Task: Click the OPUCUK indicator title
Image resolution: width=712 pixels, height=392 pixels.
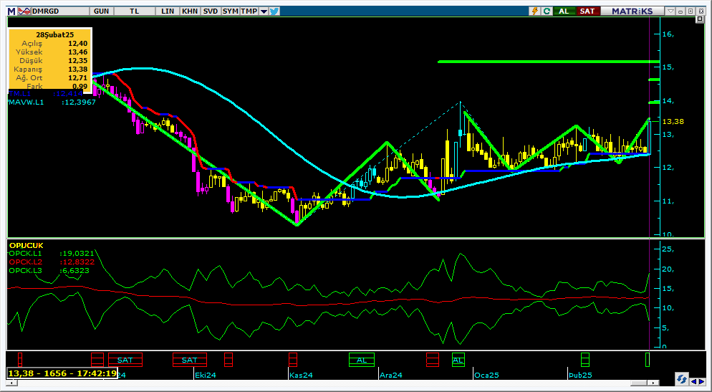Action: tap(26, 245)
